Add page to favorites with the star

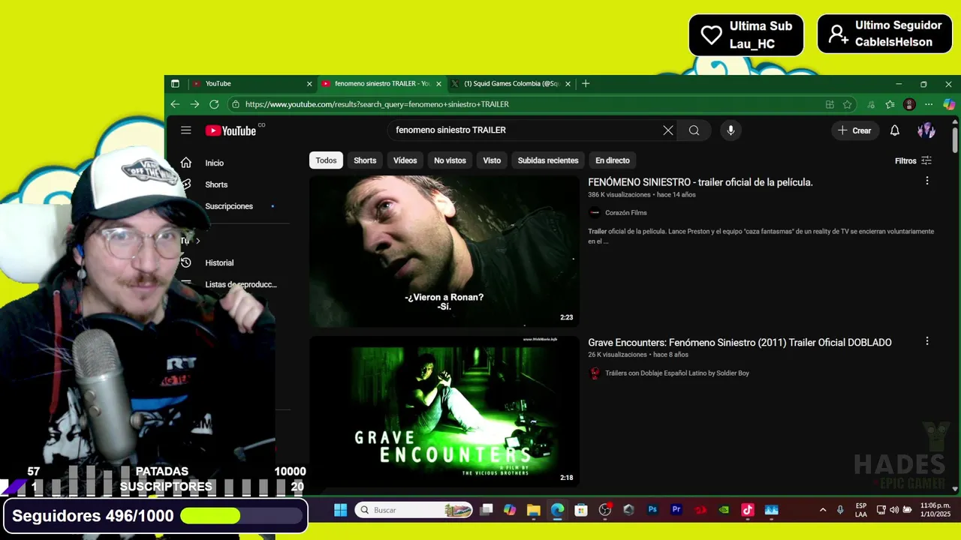coord(848,104)
